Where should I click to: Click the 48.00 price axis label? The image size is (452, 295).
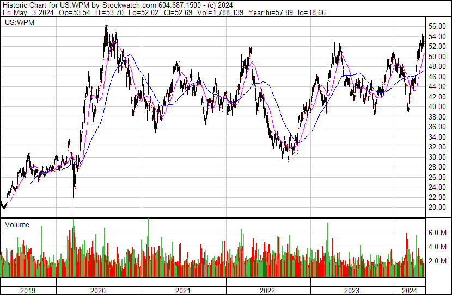coord(437,67)
